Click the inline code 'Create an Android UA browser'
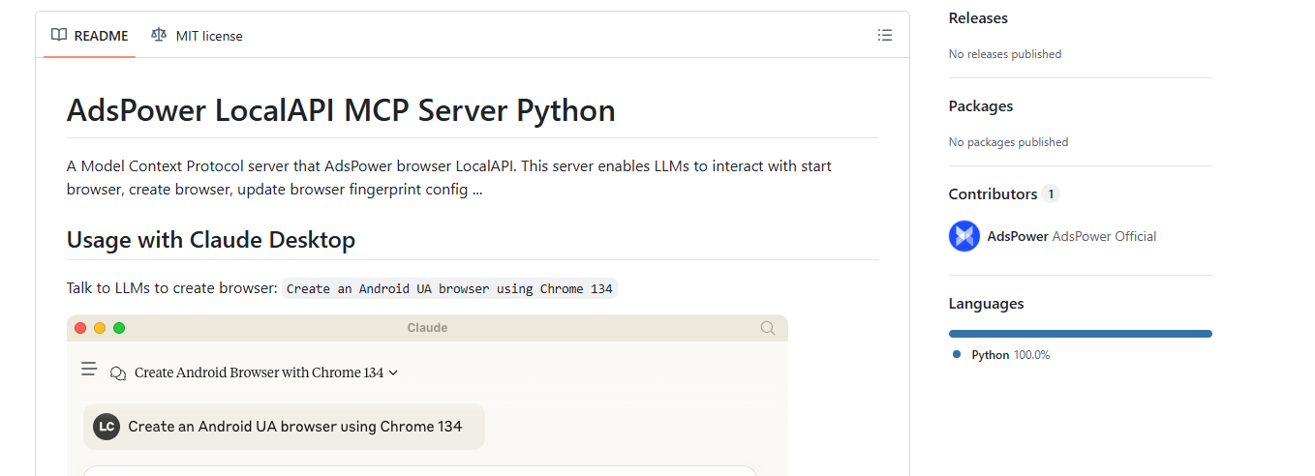The width and height of the screenshot is (1315, 476). [x=450, y=288]
